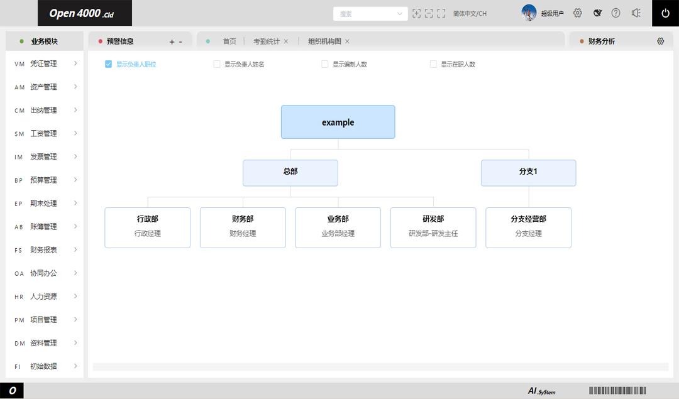This screenshot has height=399, width=679.
Task: Select the example root node
Action: coord(338,122)
